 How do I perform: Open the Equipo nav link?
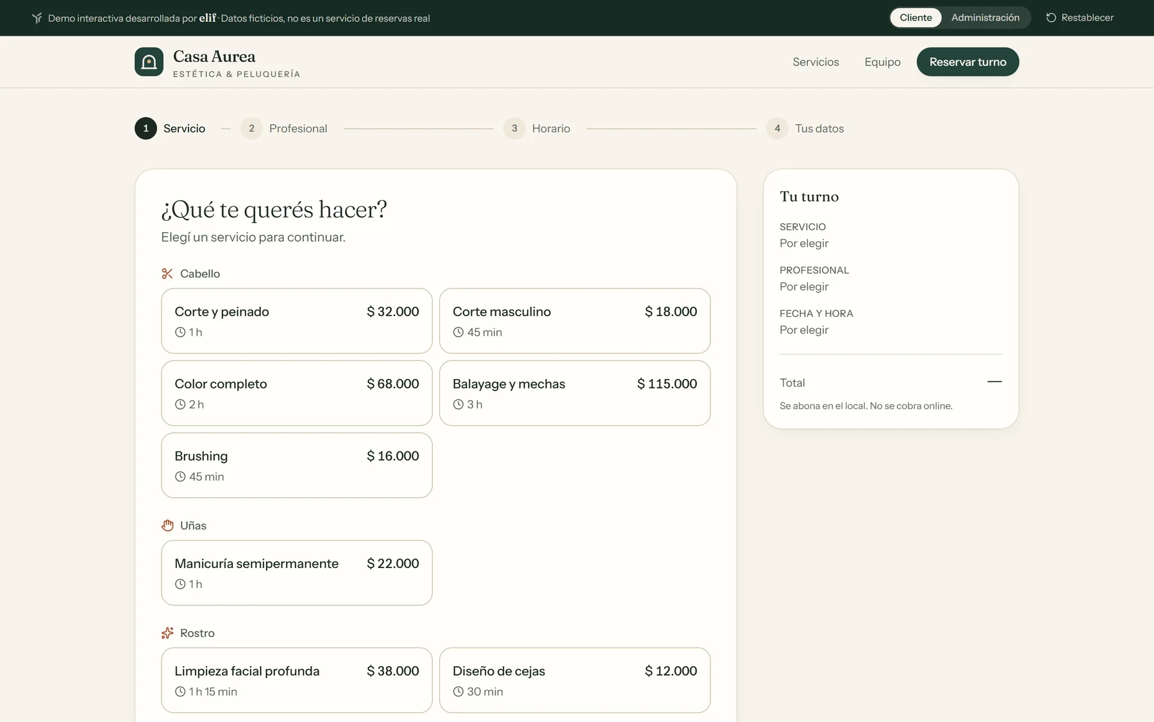(x=882, y=62)
